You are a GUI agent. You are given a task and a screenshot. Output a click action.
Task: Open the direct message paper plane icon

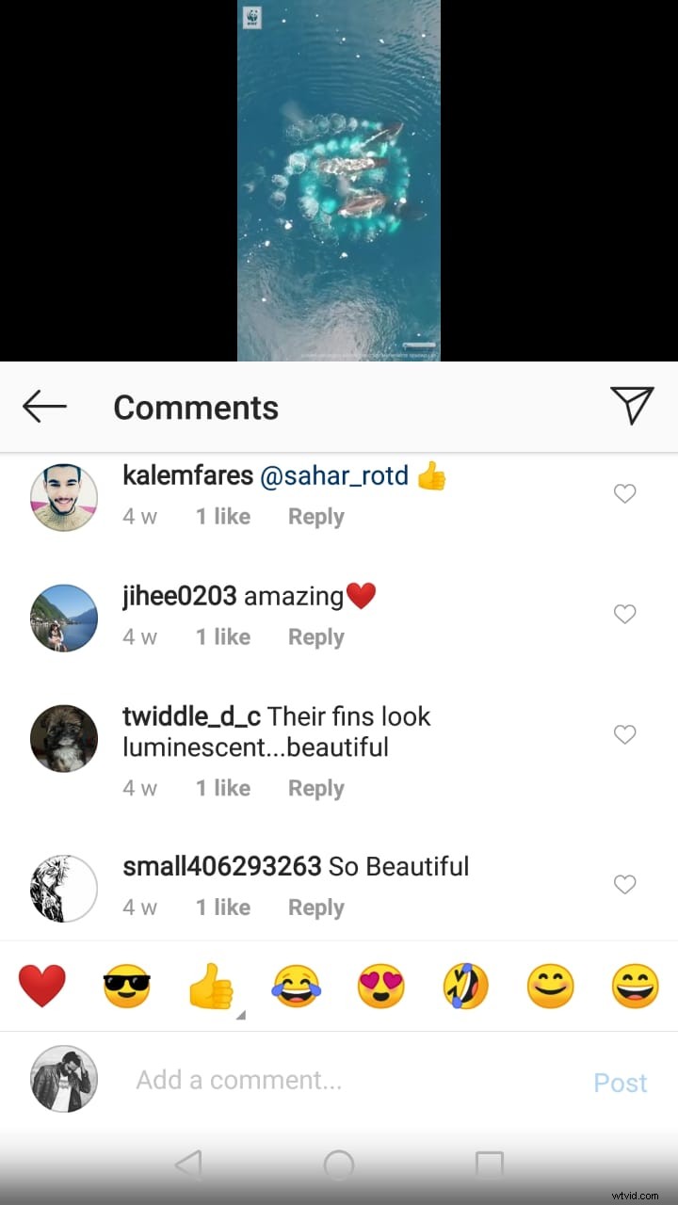tap(632, 405)
